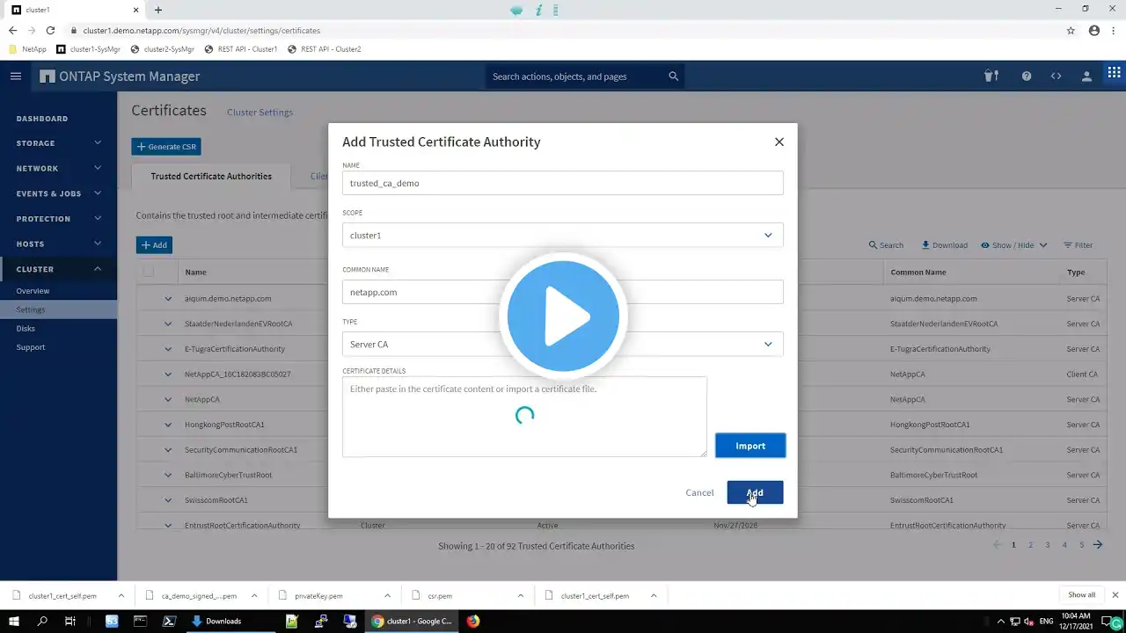1126x633 pixels.
Task: Open Overview under Cluster in sidebar
Action: pos(33,291)
